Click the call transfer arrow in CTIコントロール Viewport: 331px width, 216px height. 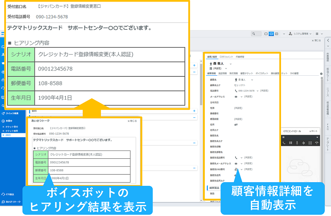(x=304, y=143)
